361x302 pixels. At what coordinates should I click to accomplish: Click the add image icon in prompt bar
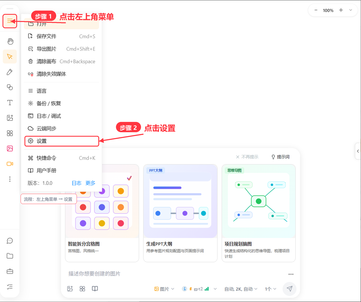[x=70, y=289]
